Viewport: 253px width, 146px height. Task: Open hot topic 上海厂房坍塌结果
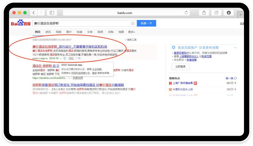pyautogui.click(x=183, y=83)
